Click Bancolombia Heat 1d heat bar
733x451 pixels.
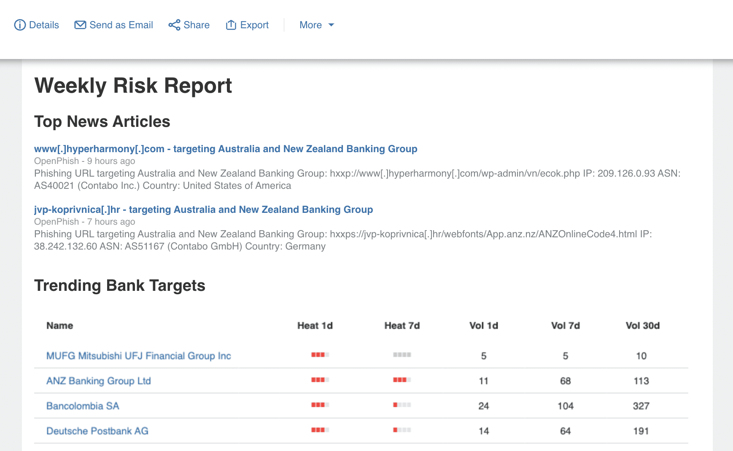(x=320, y=405)
